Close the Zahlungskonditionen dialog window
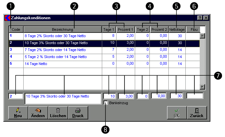The height and width of the screenshot is (137, 225). 206,18
